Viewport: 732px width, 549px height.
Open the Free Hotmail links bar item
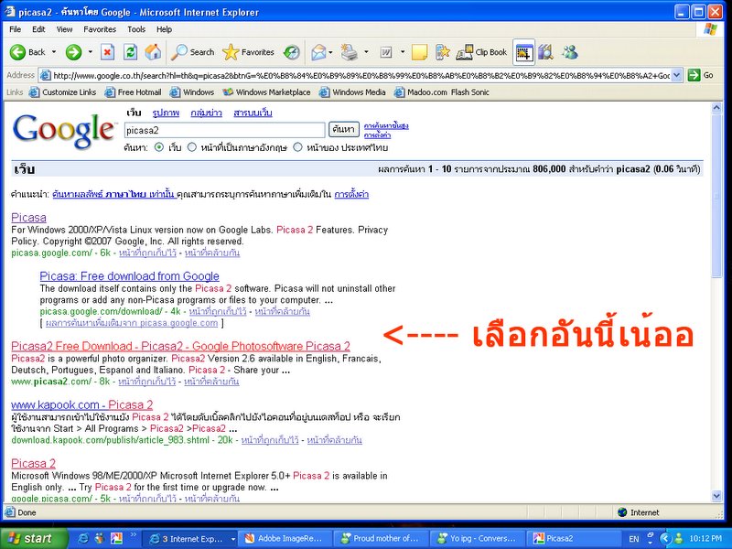coord(133,92)
